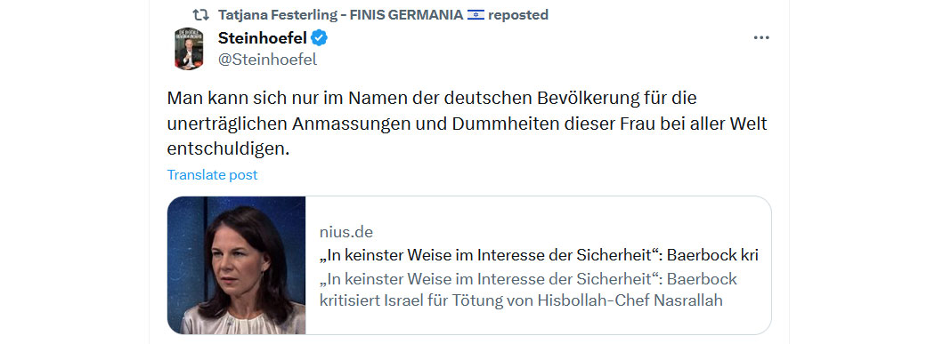The width and height of the screenshot is (935, 344).
Task: Click tweet text line starting "Man kann sich nur"
Action: coord(432,98)
